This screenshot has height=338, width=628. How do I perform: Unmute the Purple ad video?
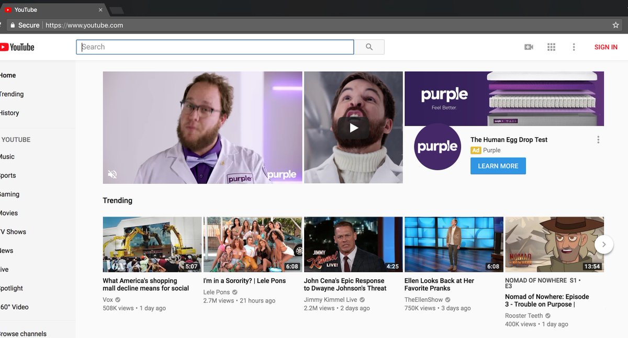coord(113,174)
